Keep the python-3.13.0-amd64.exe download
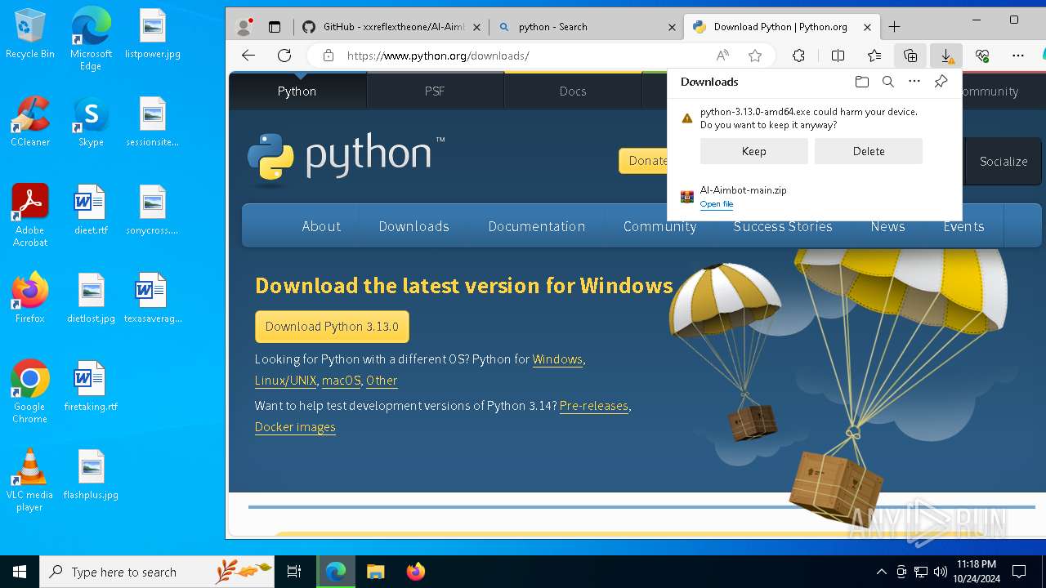 point(753,151)
